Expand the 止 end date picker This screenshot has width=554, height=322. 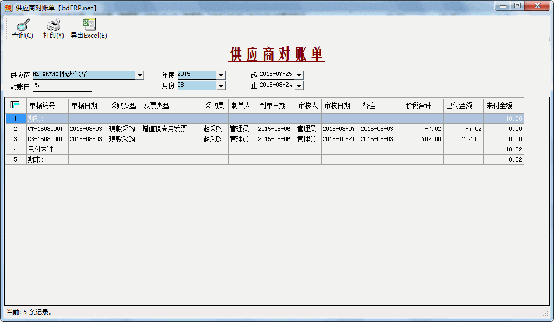tap(298, 85)
